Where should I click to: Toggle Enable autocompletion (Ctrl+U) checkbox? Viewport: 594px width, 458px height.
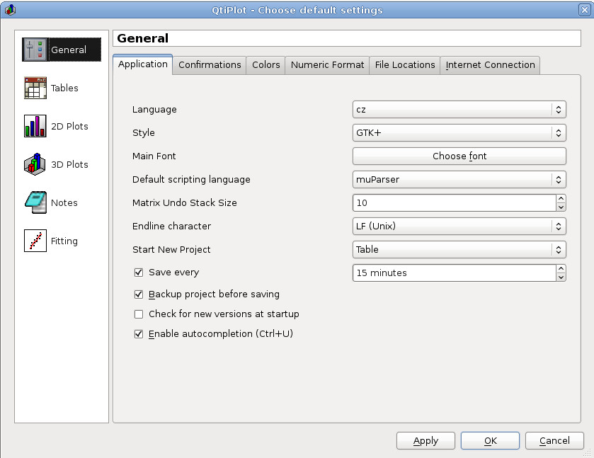(139, 333)
